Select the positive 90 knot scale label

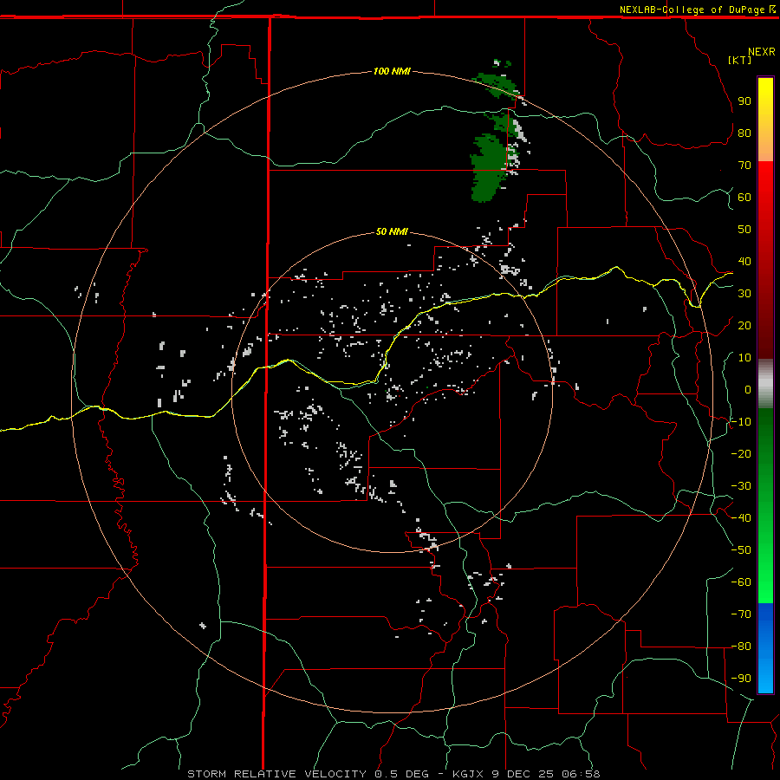pos(744,101)
